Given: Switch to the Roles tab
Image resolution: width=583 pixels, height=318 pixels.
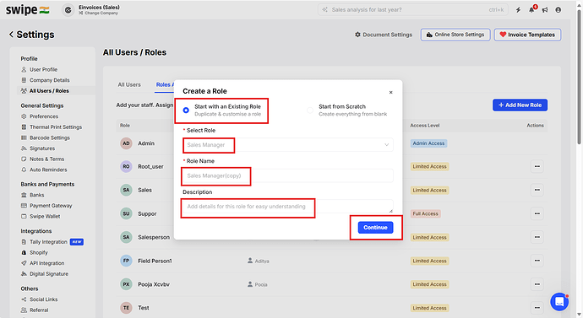Looking at the screenshot, I should tap(165, 84).
